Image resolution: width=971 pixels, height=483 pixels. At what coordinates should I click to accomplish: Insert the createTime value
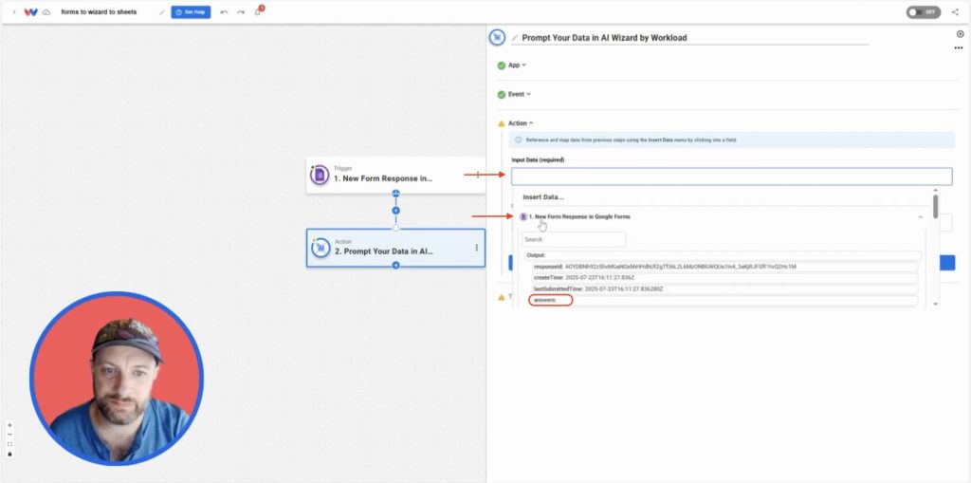724,278
